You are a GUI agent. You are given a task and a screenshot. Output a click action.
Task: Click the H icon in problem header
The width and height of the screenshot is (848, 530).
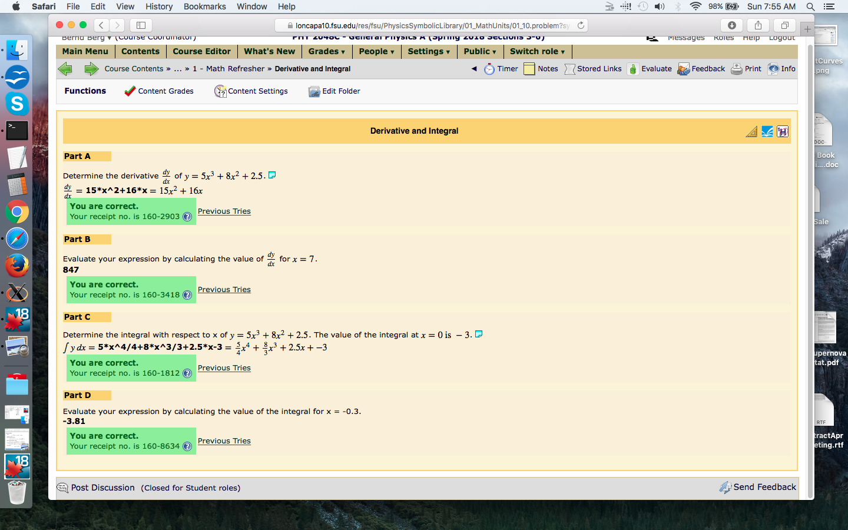click(783, 131)
